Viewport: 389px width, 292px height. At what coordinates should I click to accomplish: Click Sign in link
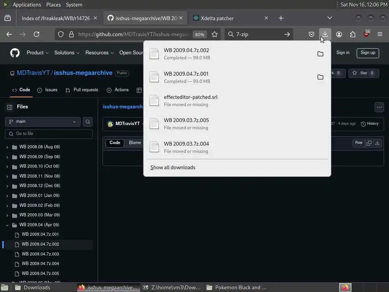tap(343, 52)
